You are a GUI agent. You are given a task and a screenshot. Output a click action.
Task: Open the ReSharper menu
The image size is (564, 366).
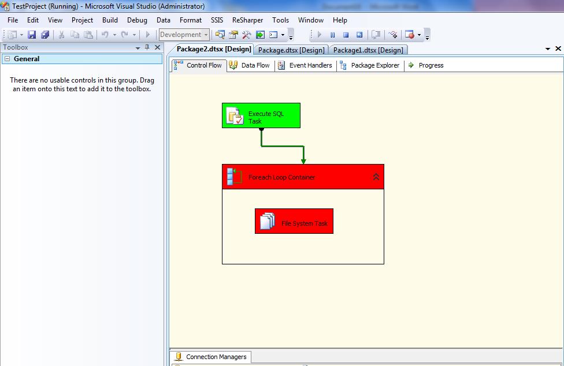pos(247,20)
